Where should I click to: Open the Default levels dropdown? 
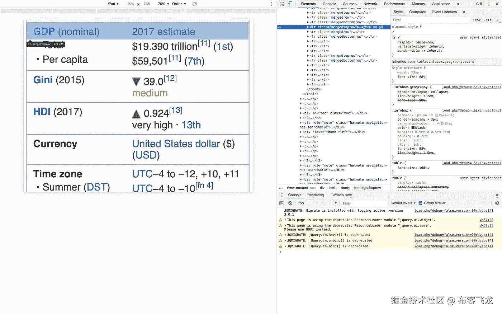pyautogui.click(x=403, y=203)
